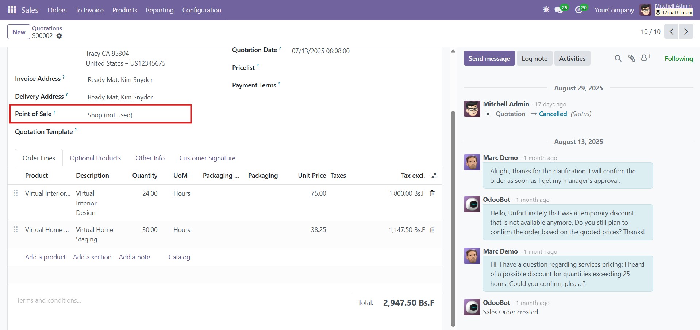Open column settings adjust icon in table
Screen dimensions: 700x330
click(x=434, y=176)
